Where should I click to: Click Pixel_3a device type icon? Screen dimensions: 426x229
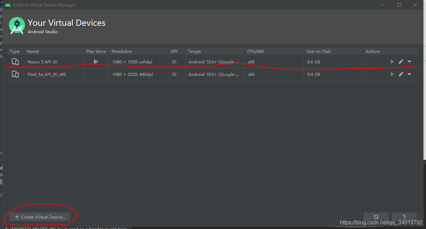(15, 74)
